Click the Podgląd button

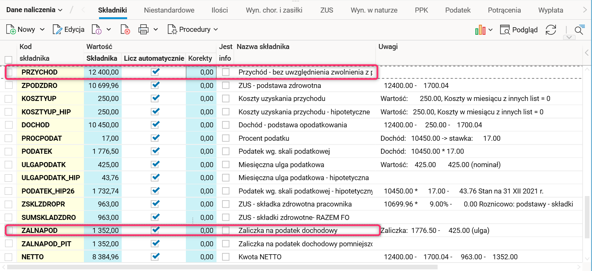(519, 30)
